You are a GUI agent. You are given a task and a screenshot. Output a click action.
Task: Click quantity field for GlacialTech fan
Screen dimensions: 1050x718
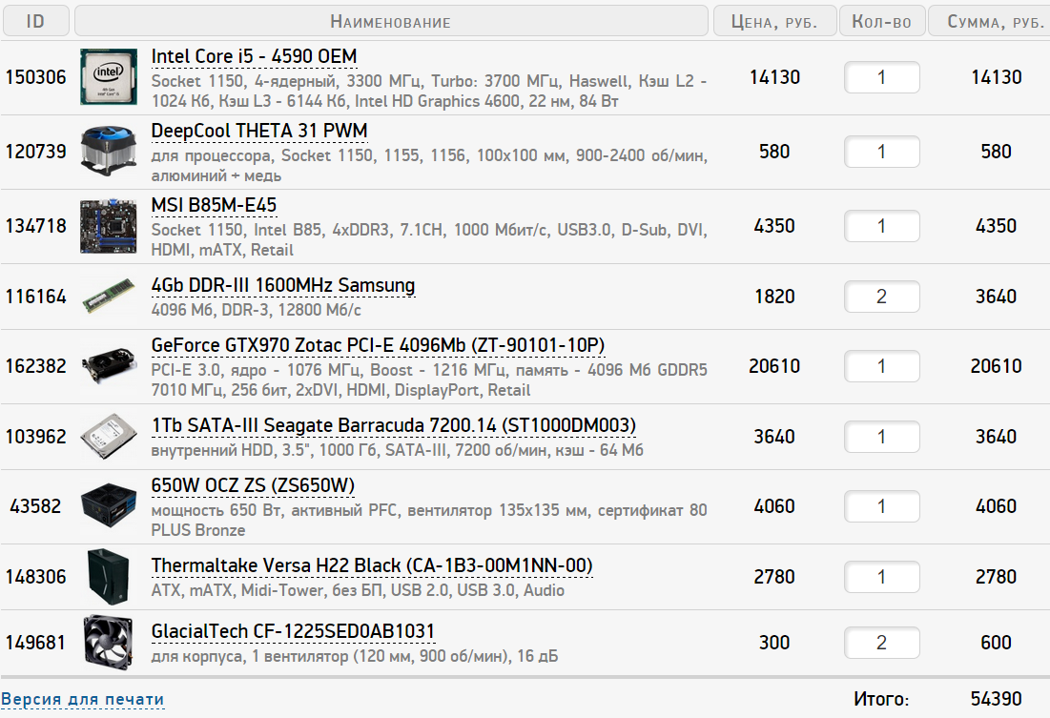(x=882, y=643)
